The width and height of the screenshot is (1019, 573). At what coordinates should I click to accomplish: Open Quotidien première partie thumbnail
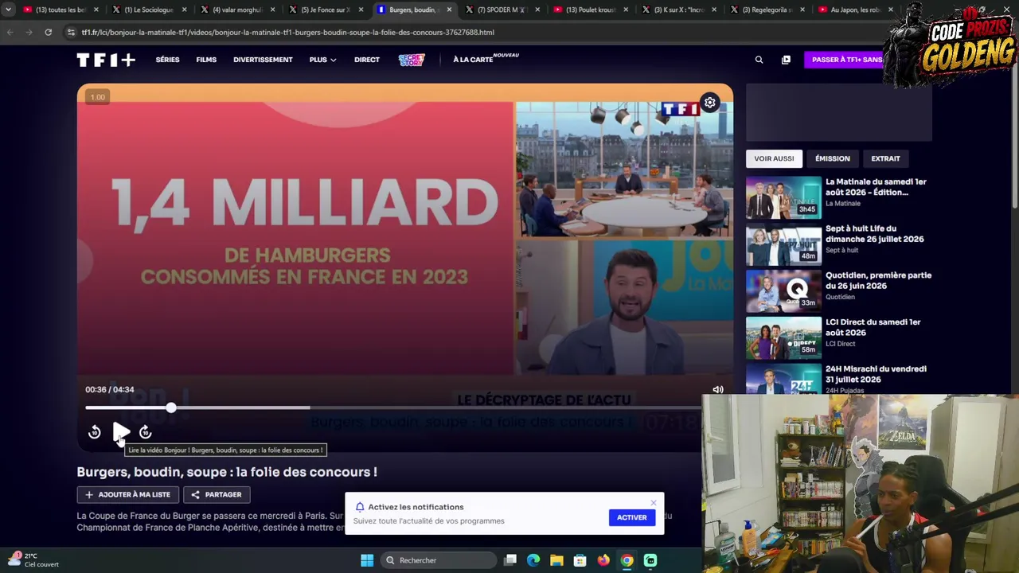(783, 291)
